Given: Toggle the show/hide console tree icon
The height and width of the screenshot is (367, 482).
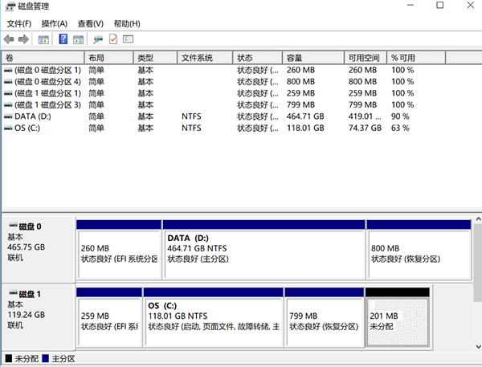Looking at the screenshot, I should coord(43,39).
